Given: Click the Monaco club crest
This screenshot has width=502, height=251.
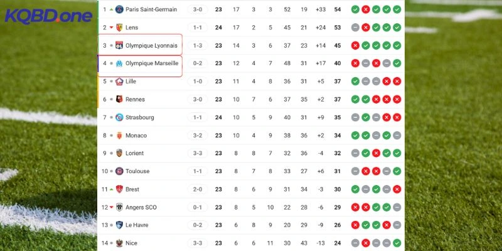Looking at the screenshot, I should coord(119,136).
